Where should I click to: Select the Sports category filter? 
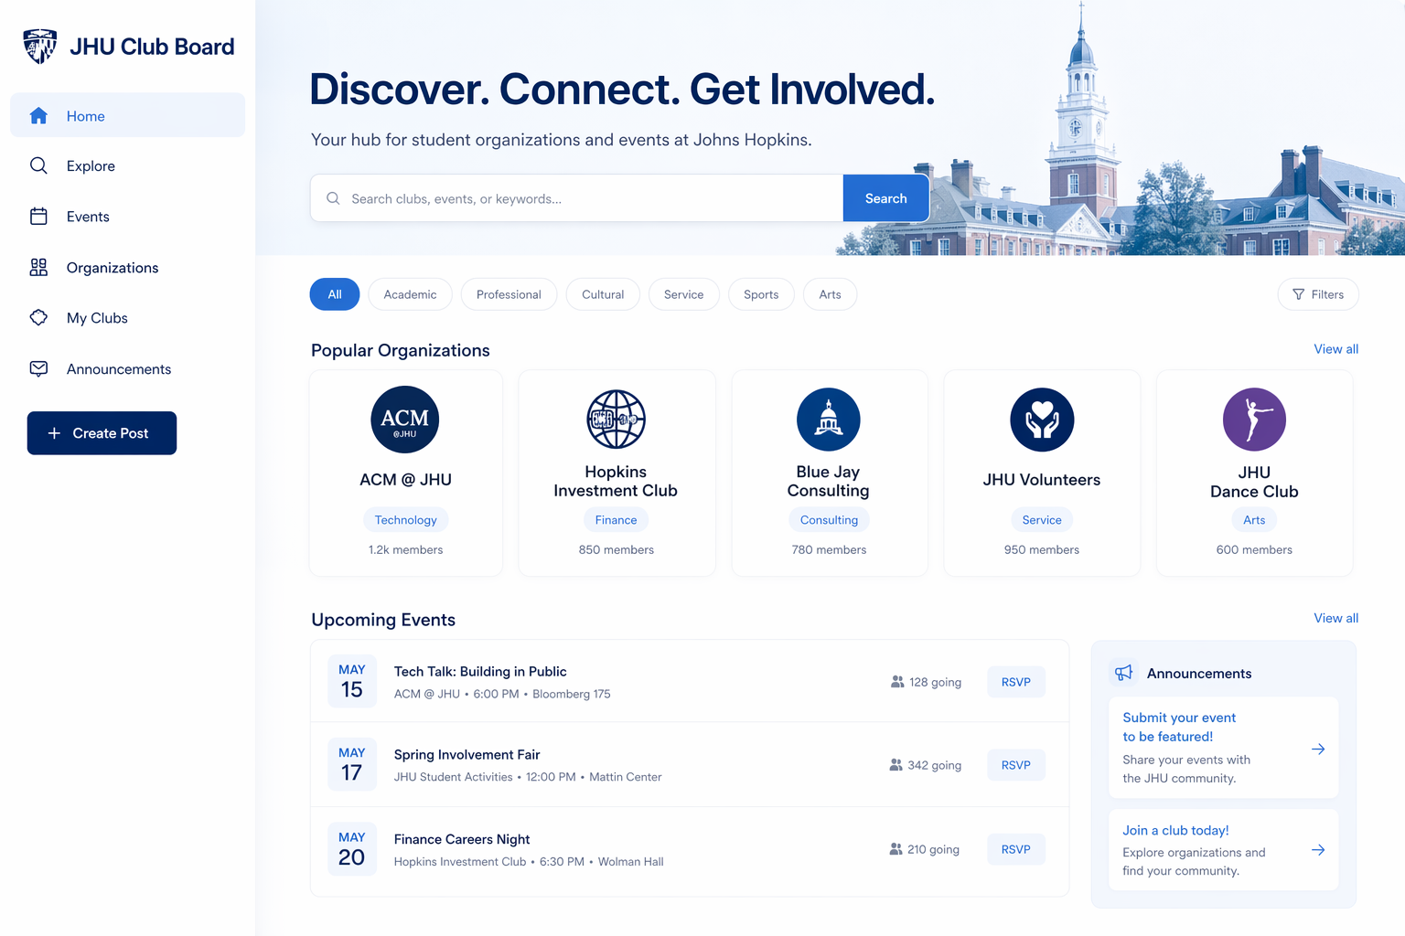click(x=761, y=294)
